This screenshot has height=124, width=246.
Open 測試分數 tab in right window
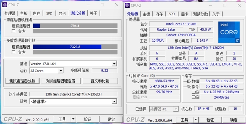(x=200, y=14)
